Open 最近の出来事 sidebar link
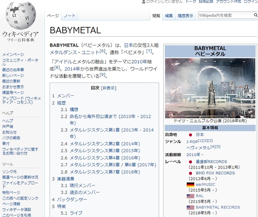Viewport: 258px width, 217px height. 13,70
